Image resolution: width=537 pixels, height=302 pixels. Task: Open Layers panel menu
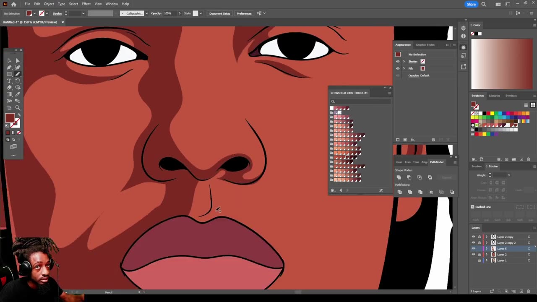[534, 228]
